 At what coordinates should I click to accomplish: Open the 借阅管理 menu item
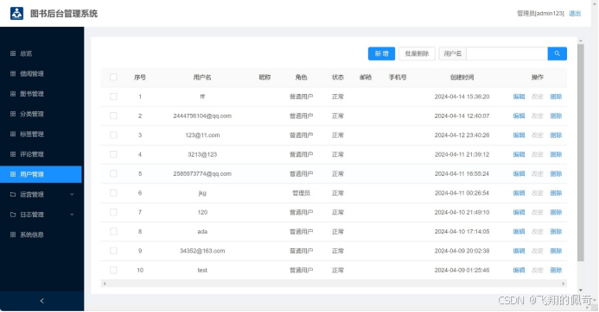tap(41, 73)
